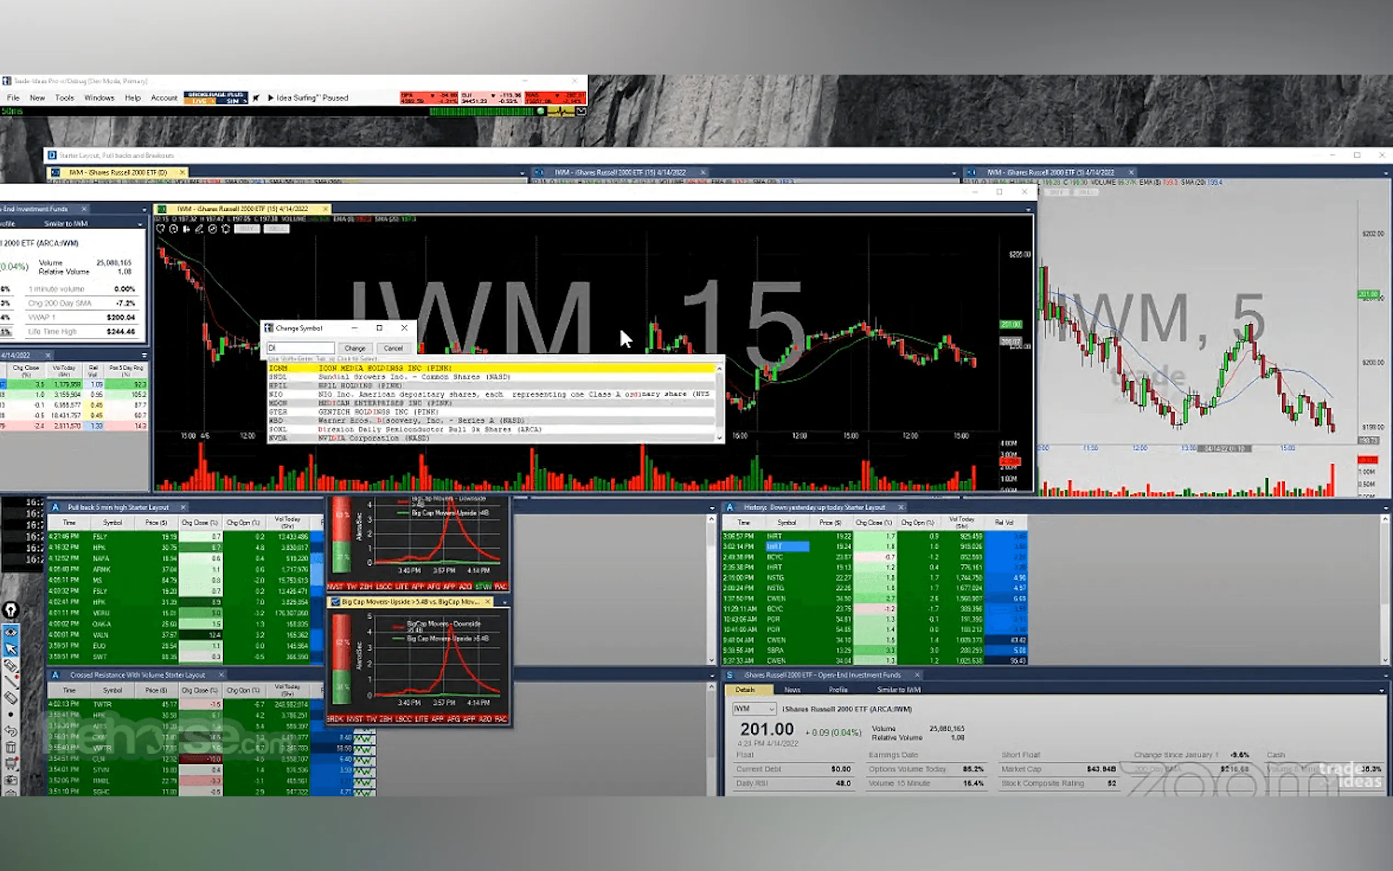Toggle the Brokerage Plus LIVE mode
Image resolution: width=1393 pixels, height=871 pixels.
click(x=200, y=101)
